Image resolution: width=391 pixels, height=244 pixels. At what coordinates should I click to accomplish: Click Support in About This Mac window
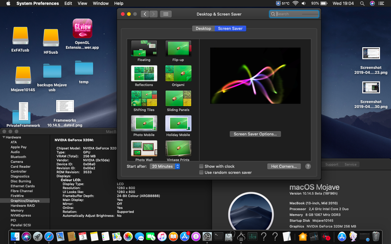pos(332,164)
